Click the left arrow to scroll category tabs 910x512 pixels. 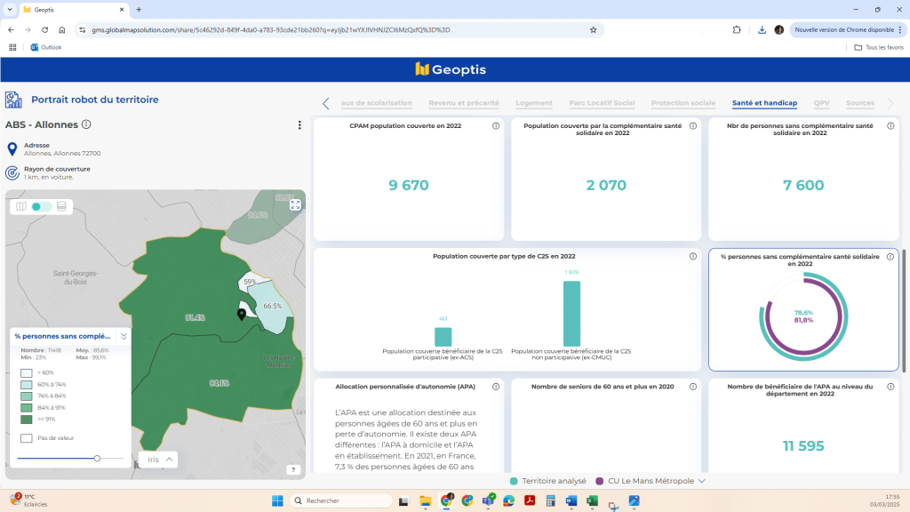click(326, 102)
